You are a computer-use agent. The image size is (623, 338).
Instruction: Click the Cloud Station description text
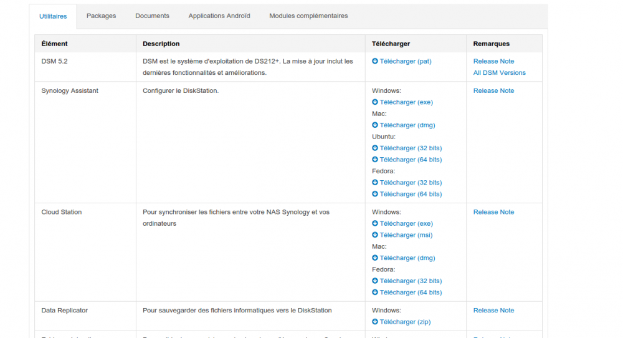(236, 218)
